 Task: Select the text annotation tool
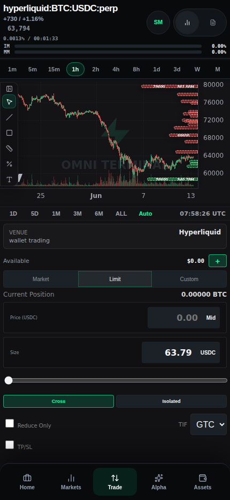click(9, 180)
